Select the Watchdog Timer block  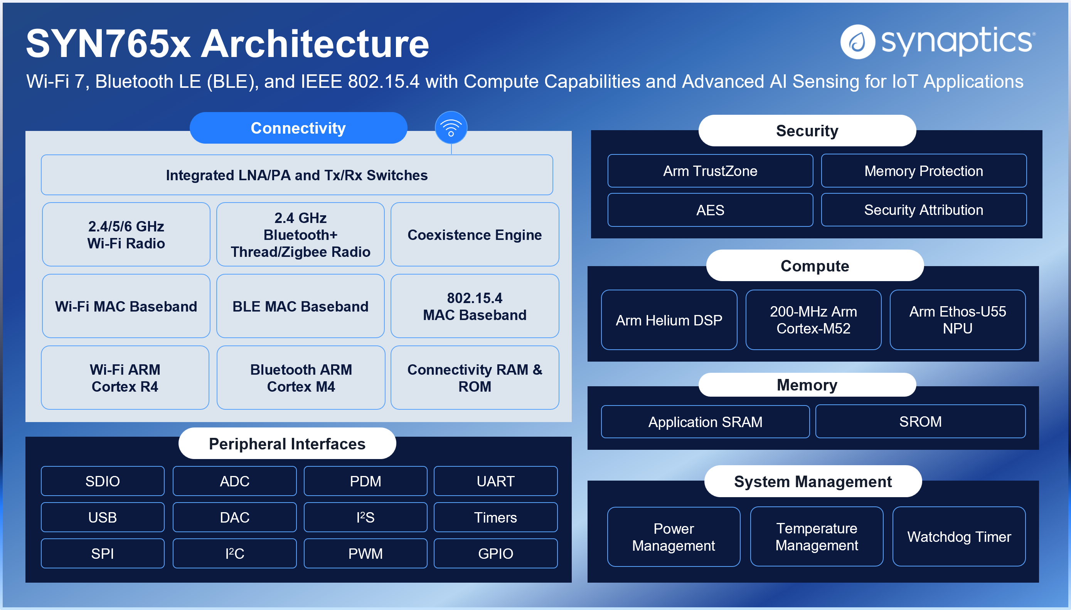(958, 537)
